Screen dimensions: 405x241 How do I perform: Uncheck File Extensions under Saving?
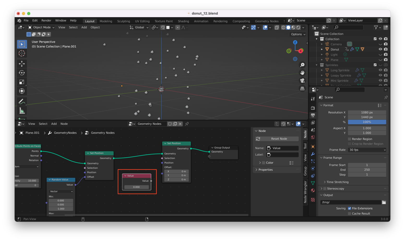click(x=350, y=208)
